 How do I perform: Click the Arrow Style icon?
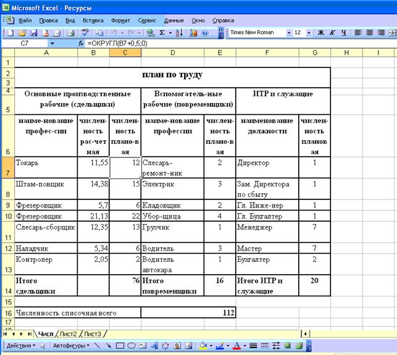276,345
